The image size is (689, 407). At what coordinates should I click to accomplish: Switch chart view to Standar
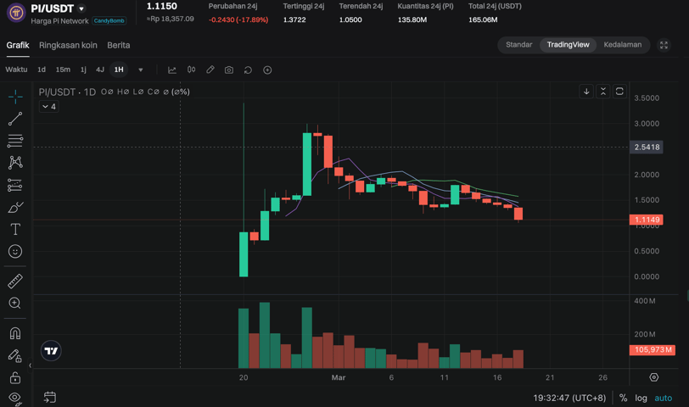[519, 45]
